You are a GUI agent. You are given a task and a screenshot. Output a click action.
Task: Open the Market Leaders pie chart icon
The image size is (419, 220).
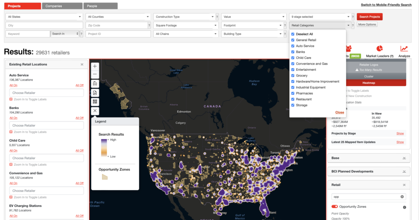pyautogui.click(x=379, y=49)
